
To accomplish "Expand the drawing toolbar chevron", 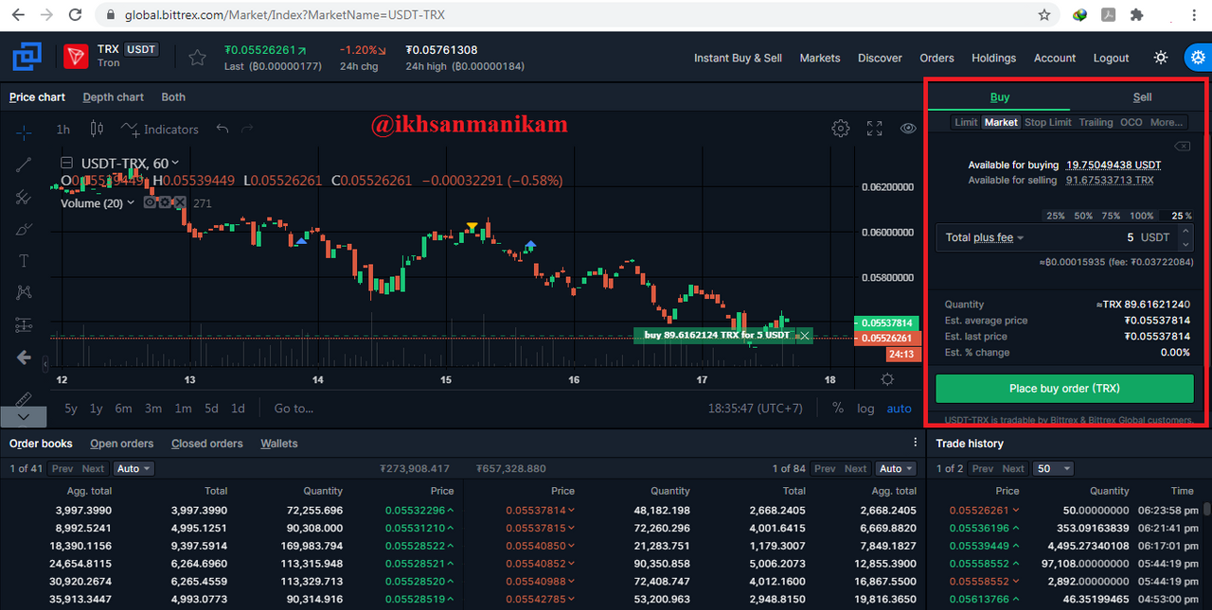I will pos(25,416).
